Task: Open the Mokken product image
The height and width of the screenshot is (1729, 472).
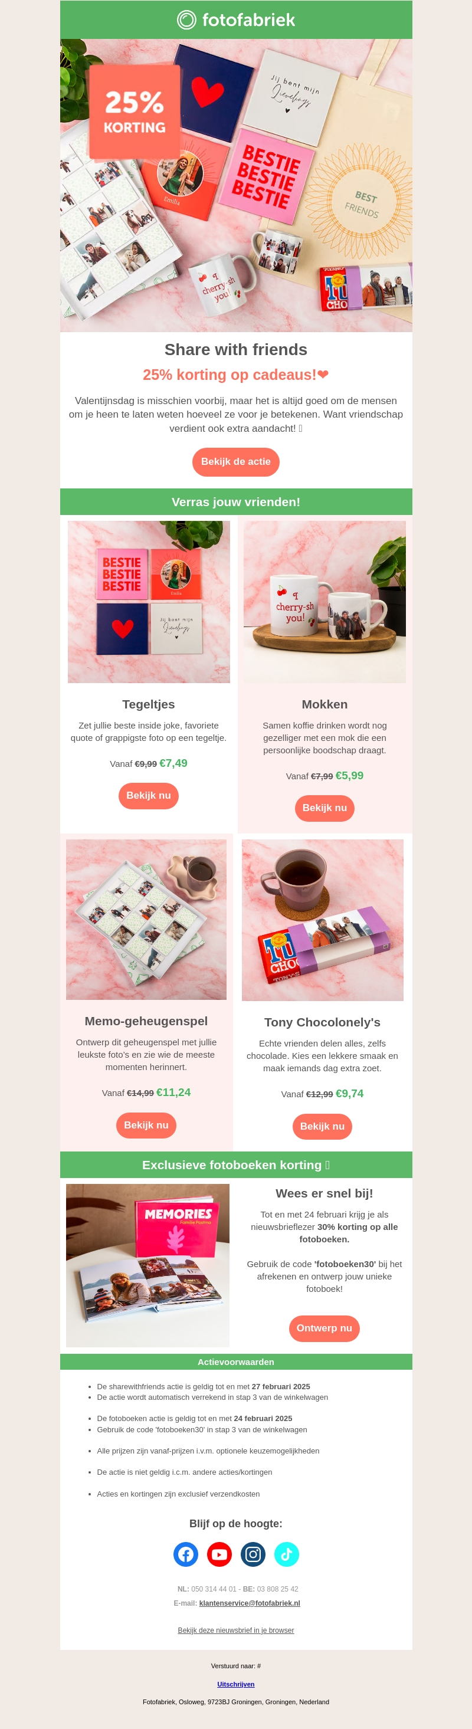Action: point(324,602)
